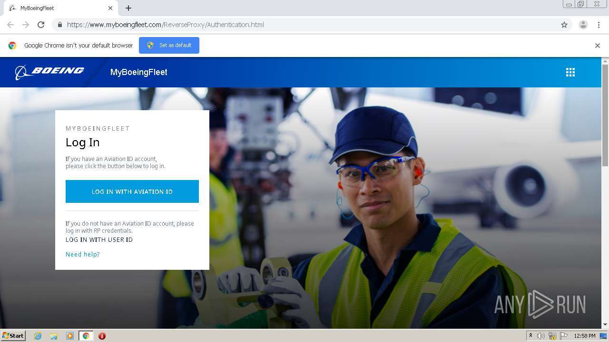
Task: Click the Action Center flag icon
Action: tap(564, 336)
